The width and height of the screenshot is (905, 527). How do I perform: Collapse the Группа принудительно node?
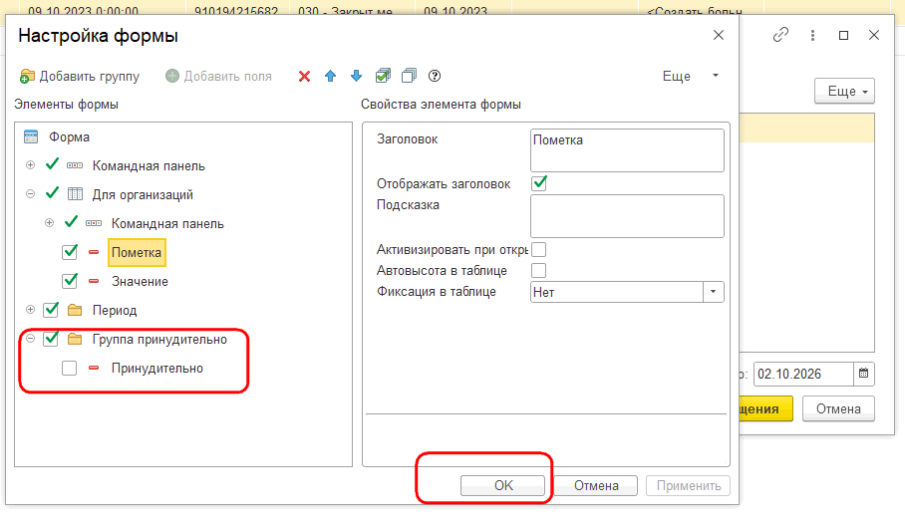(x=31, y=339)
